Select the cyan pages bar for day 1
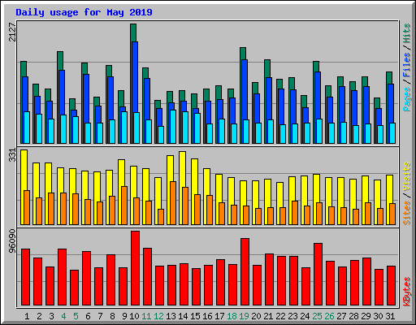416x325 pixels. coord(27,128)
